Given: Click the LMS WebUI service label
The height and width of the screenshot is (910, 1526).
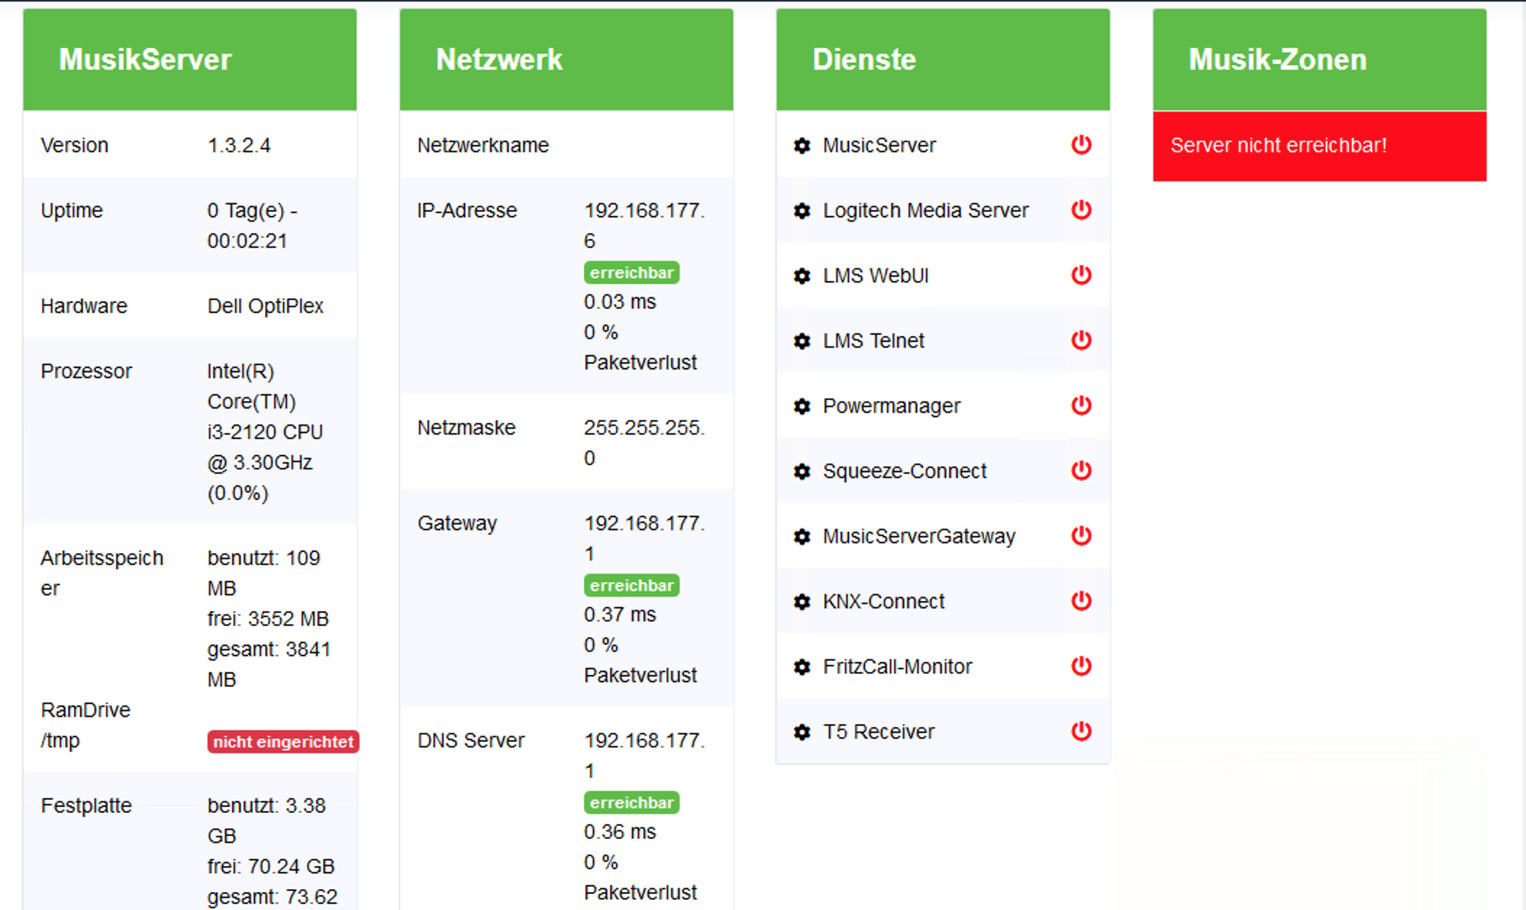Looking at the screenshot, I should coord(875,276).
